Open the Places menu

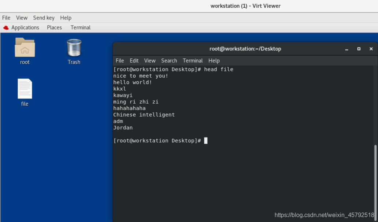[x=55, y=28]
